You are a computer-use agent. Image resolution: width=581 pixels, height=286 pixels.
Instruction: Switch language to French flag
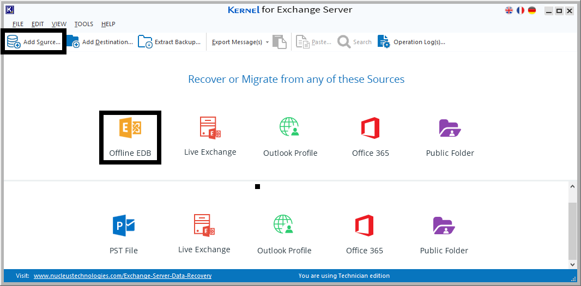(521, 10)
